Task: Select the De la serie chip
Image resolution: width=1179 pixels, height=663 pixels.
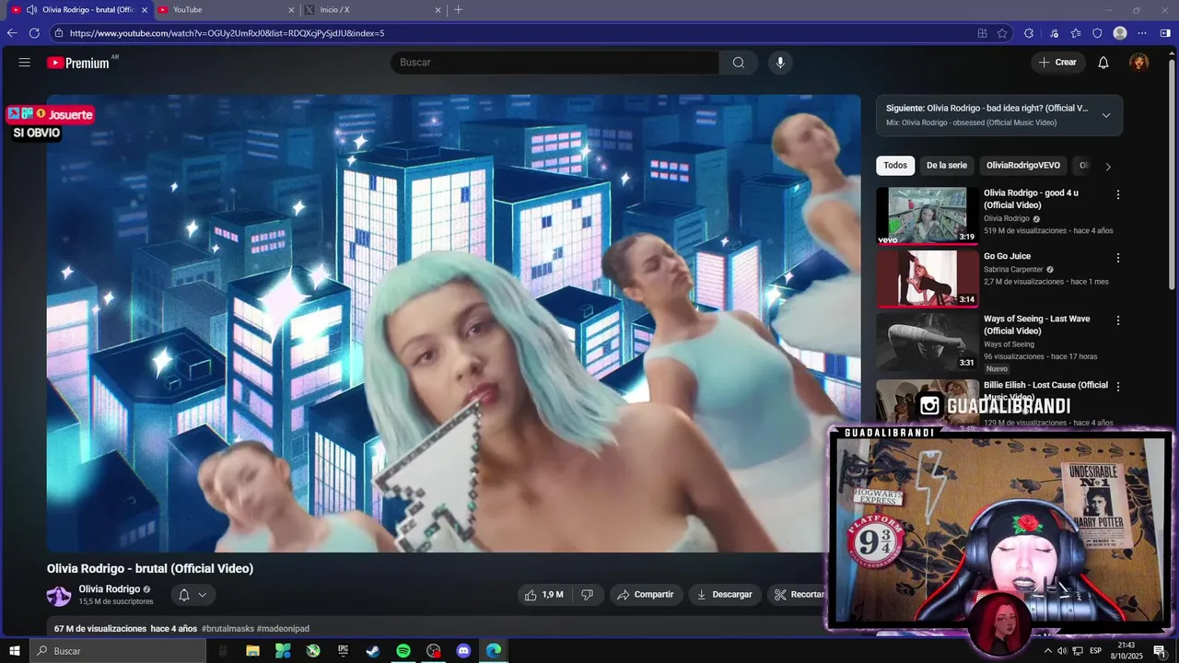Action: pos(947,166)
